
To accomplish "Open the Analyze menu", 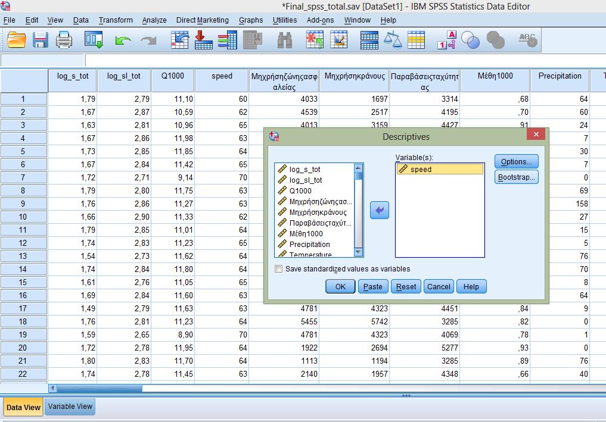I will click(154, 20).
